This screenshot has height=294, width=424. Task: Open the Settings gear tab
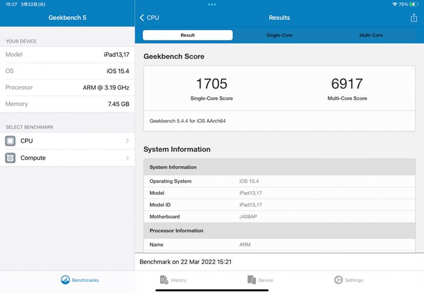[338, 280]
